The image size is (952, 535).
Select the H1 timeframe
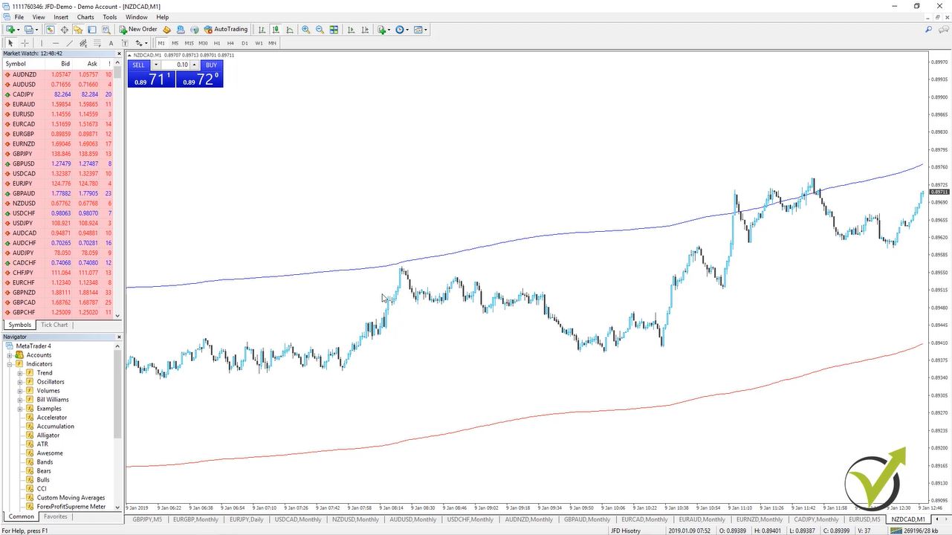[x=218, y=43]
